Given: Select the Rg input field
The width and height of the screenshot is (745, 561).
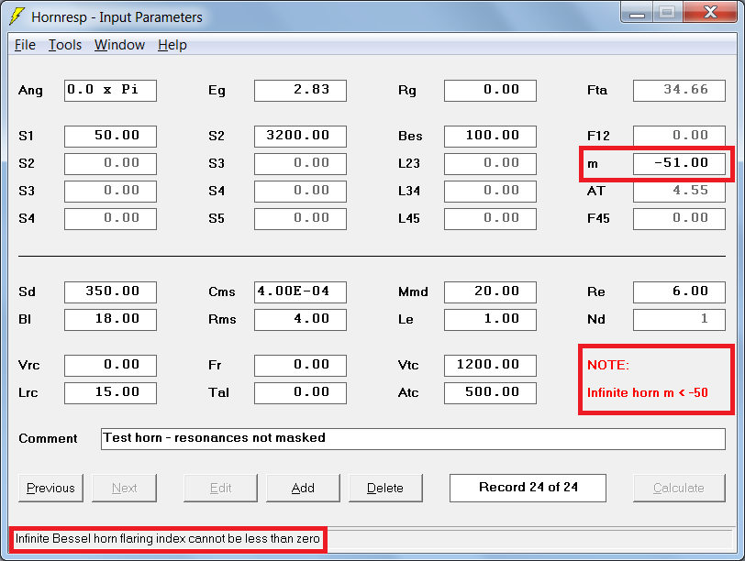Looking at the screenshot, I should (x=490, y=90).
